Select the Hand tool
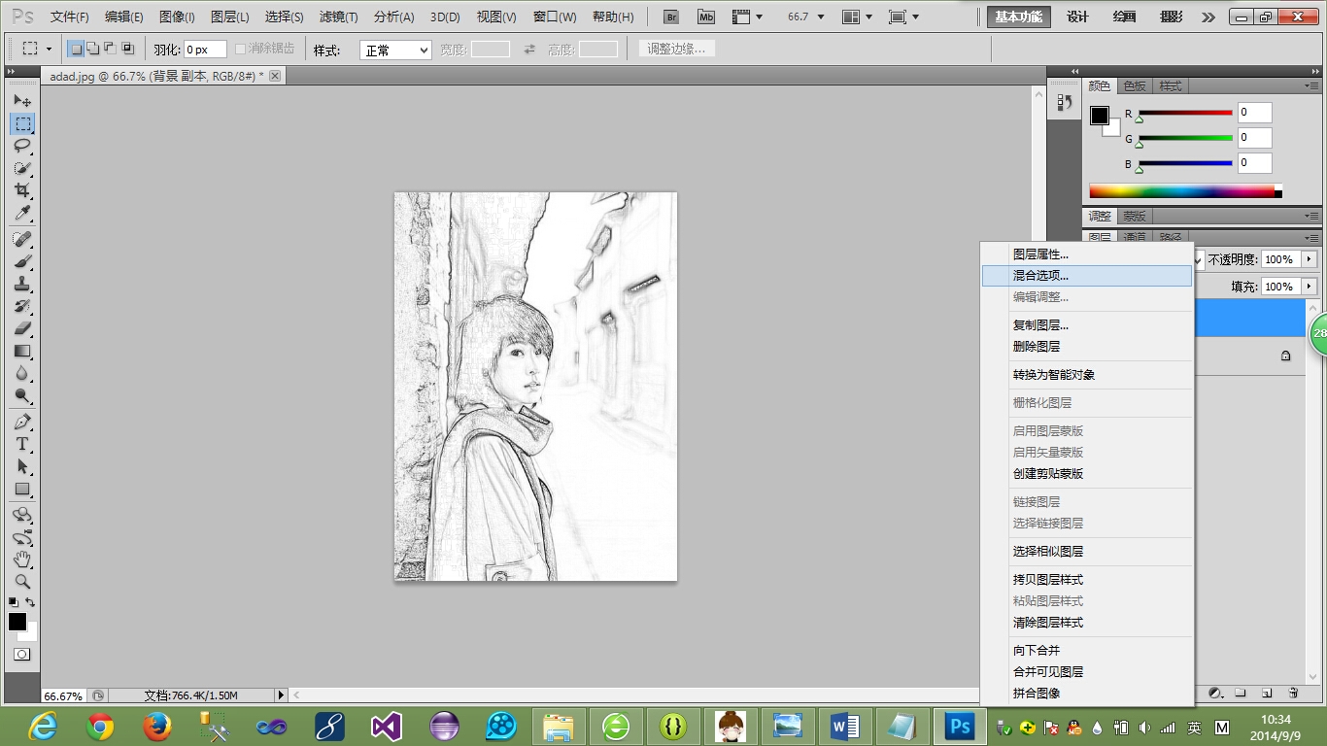 click(x=22, y=559)
